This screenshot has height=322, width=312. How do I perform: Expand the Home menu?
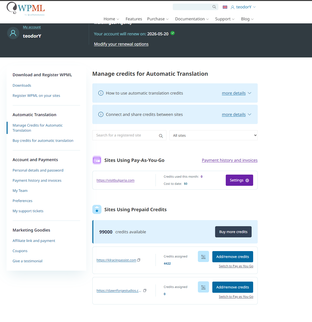111,19
